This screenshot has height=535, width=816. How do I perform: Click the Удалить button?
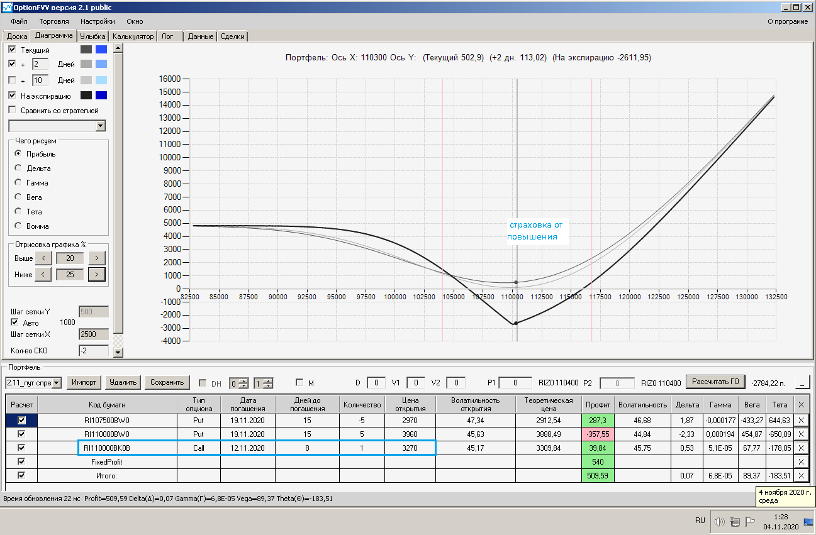coord(123,382)
